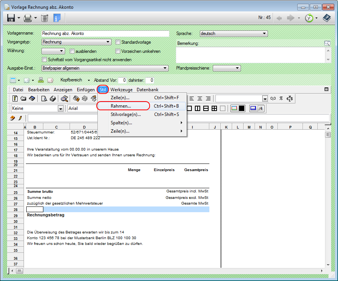Open the Sprache dropdown

(234, 33)
